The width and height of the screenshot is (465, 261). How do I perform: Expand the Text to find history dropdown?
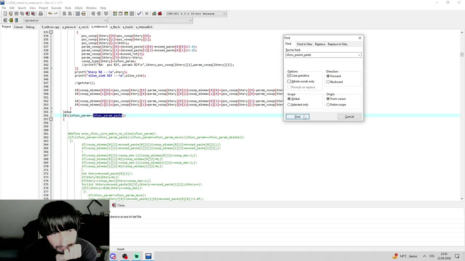359,55
